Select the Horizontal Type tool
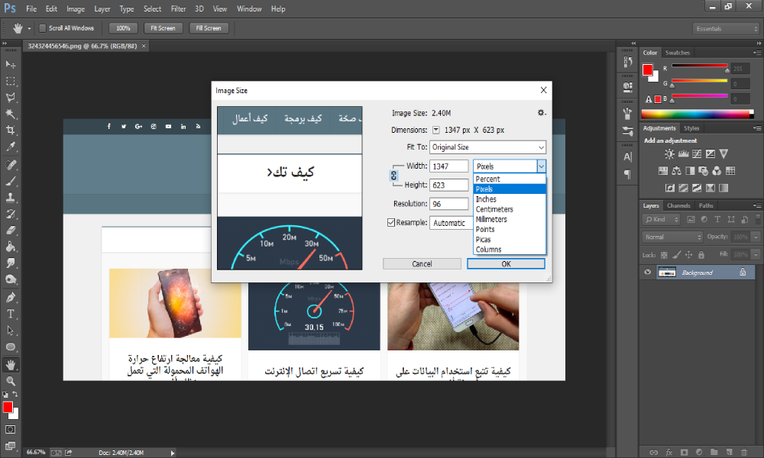The image size is (764, 458). [x=10, y=314]
